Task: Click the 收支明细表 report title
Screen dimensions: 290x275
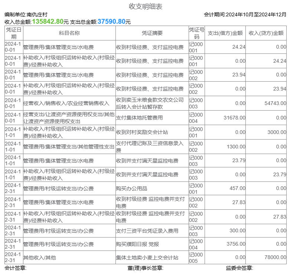Action: coord(145,6)
